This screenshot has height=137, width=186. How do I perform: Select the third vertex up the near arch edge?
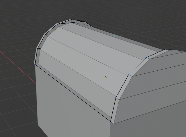[128, 75]
